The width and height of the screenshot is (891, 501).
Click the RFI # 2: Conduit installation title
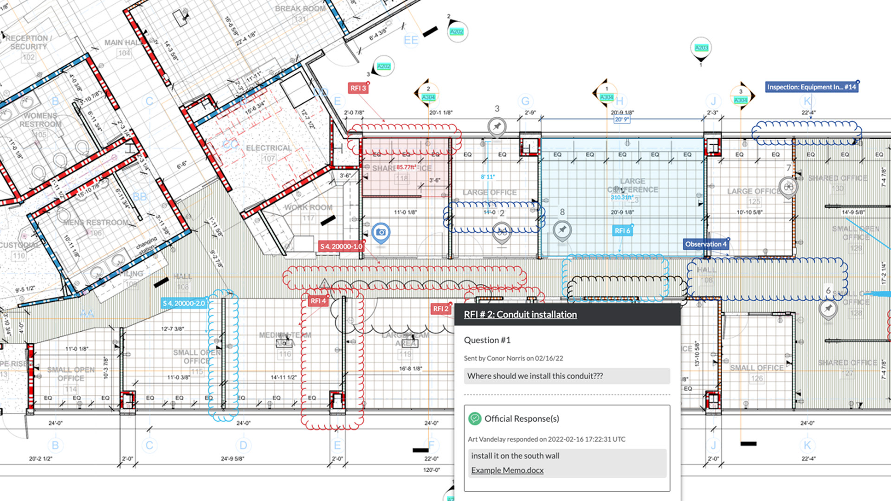point(519,315)
